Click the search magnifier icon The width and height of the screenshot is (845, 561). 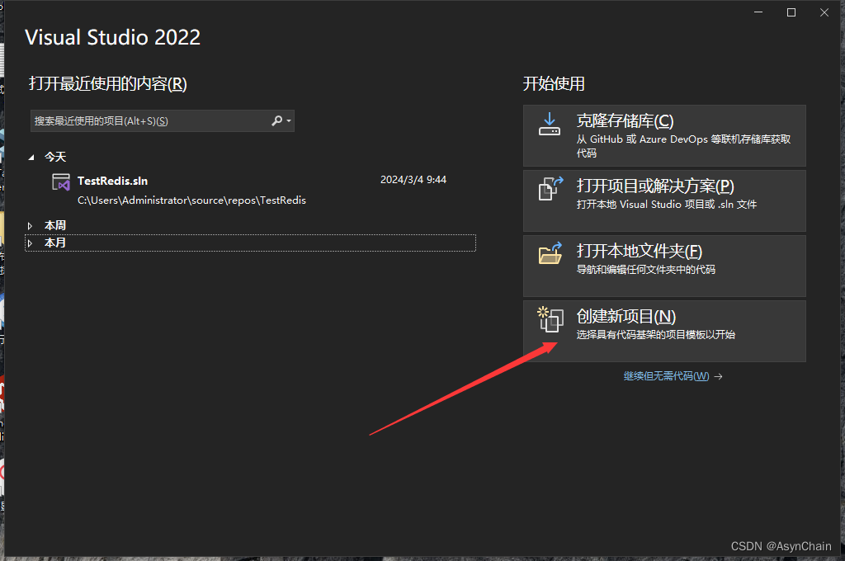[277, 120]
